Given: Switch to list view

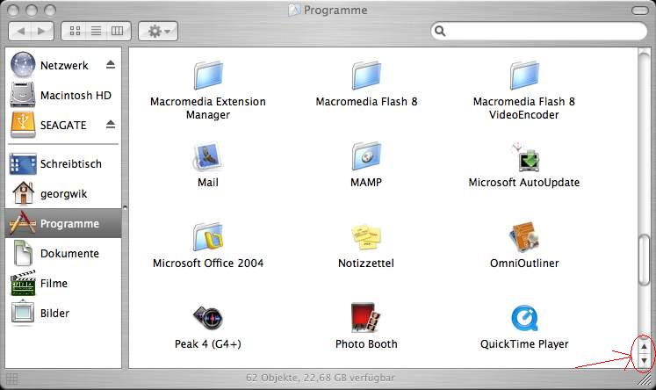Looking at the screenshot, I should pos(97,31).
